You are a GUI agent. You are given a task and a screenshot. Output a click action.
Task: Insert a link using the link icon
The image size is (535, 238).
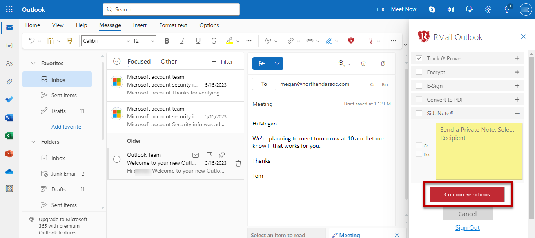pyautogui.click(x=311, y=40)
